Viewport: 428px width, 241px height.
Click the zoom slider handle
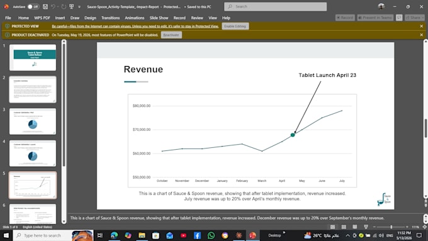pyautogui.click(x=391, y=227)
